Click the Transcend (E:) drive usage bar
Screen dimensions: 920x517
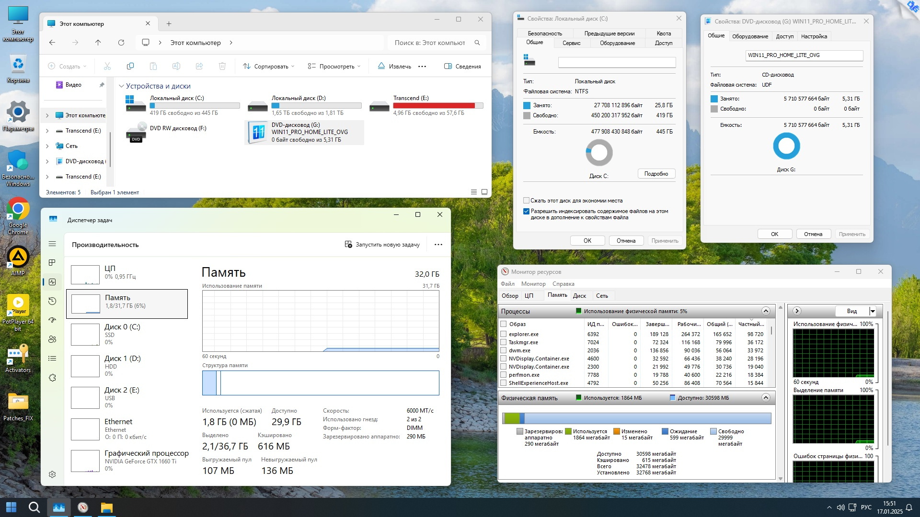point(438,106)
